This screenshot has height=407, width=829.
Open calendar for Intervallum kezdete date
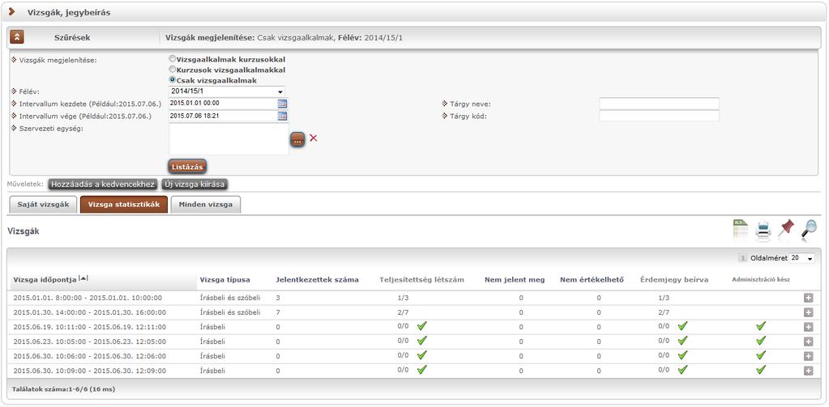(282, 104)
